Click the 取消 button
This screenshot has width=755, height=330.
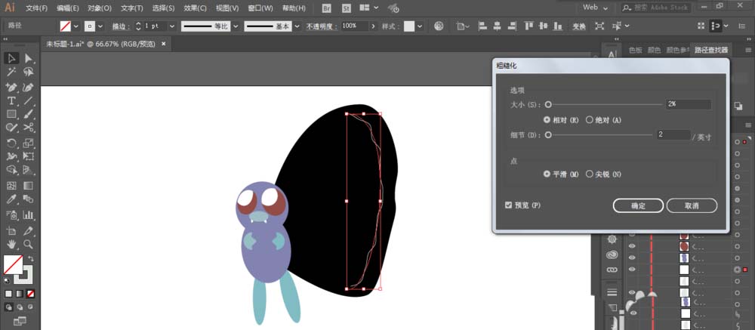click(692, 205)
